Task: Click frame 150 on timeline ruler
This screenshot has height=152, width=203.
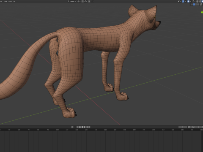Action: pyautogui.click(x=105, y=130)
